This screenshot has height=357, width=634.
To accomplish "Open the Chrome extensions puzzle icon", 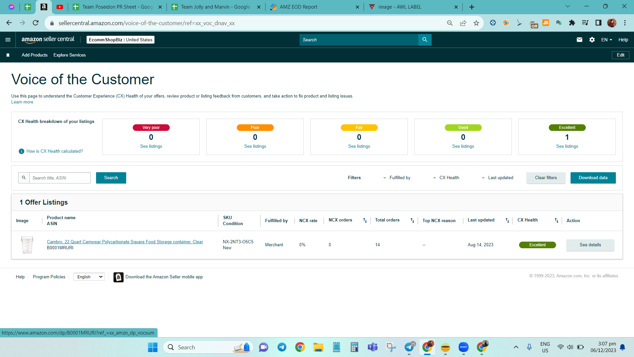I will [572, 23].
